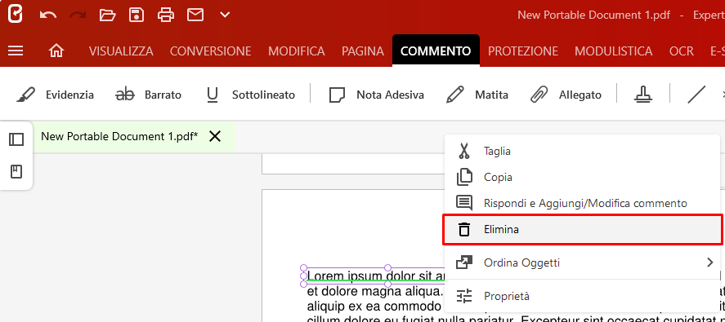The image size is (725, 322).
Task: Switch to the PAGINA tab
Action: coord(363,51)
